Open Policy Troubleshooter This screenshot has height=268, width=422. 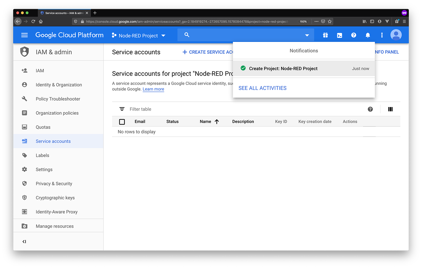pyautogui.click(x=58, y=99)
